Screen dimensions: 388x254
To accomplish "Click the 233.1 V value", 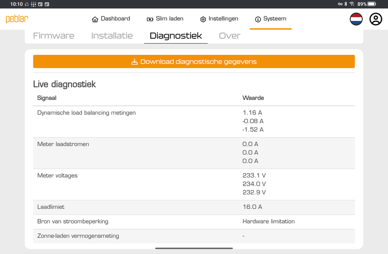I will coord(254,175).
